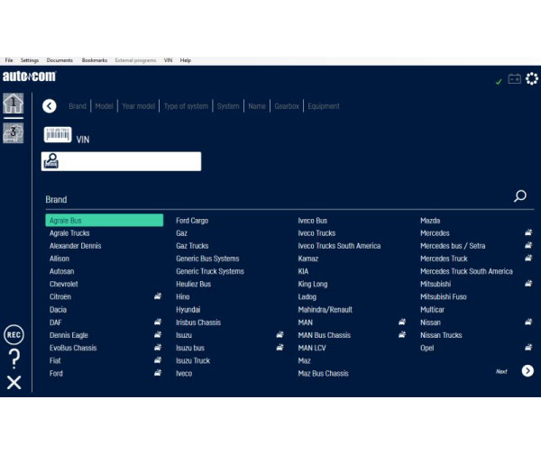Open help via the question mark icon
This screenshot has width=541, height=454.
pyautogui.click(x=14, y=359)
